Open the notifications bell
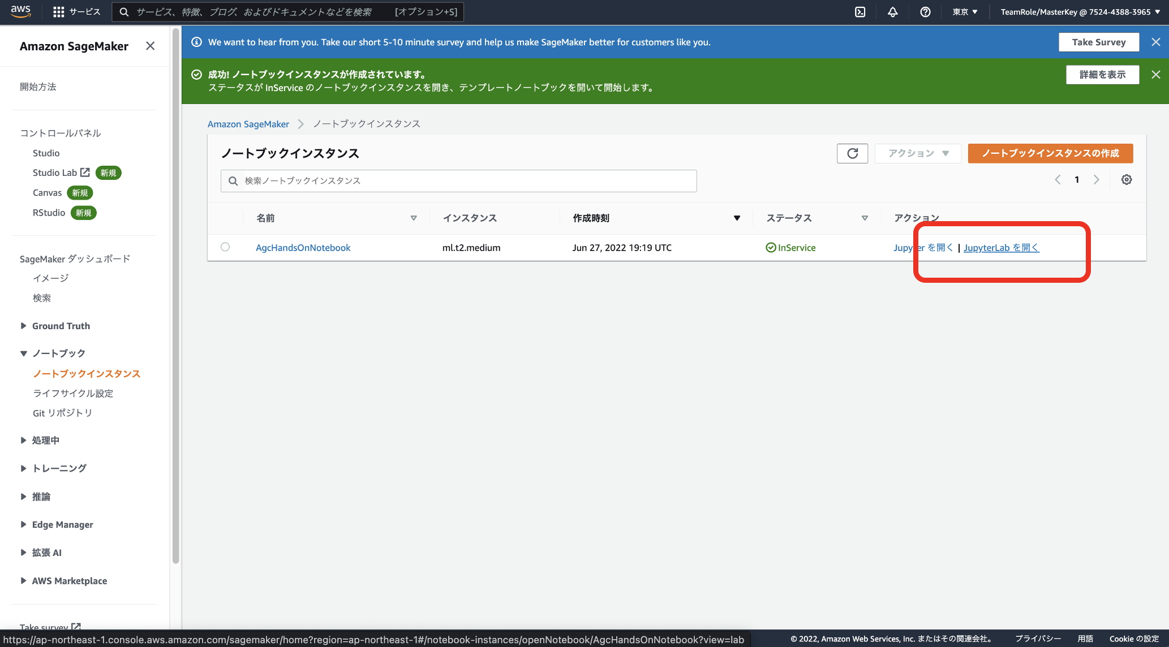This screenshot has width=1169, height=647. (892, 12)
